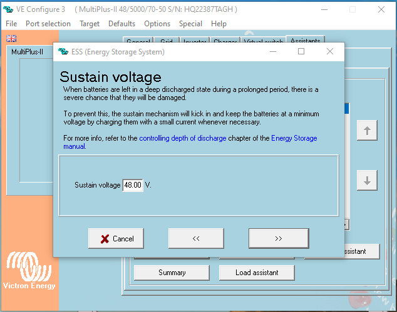Switch to the Inverter tab
This screenshot has width=397, height=312.
pyautogui.click(x=195, y=39)
